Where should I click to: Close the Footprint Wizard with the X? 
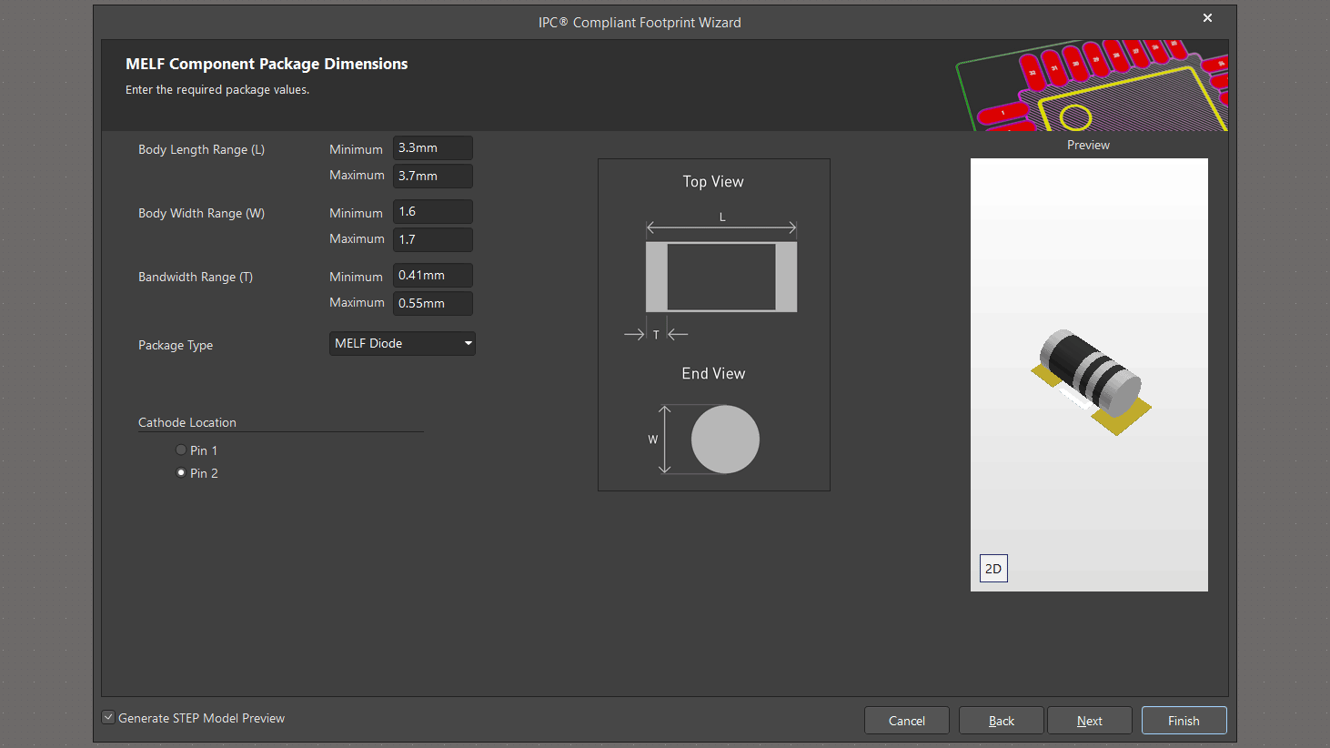pyautogui.click(x=1207, y=18)
